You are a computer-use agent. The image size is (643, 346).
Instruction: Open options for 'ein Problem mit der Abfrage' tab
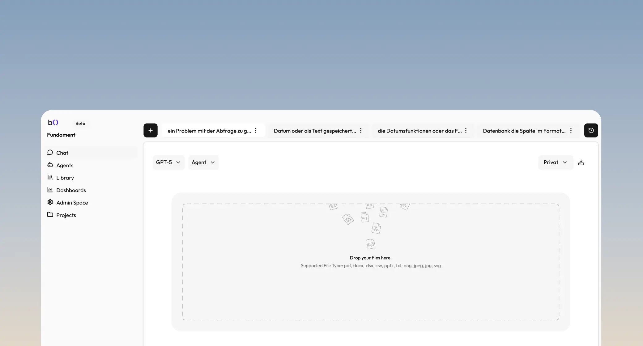(256, 131)
